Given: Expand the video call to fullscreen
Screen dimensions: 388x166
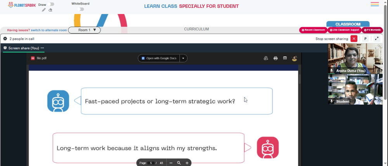Looking at the screenshot, I should pos(377,39).
